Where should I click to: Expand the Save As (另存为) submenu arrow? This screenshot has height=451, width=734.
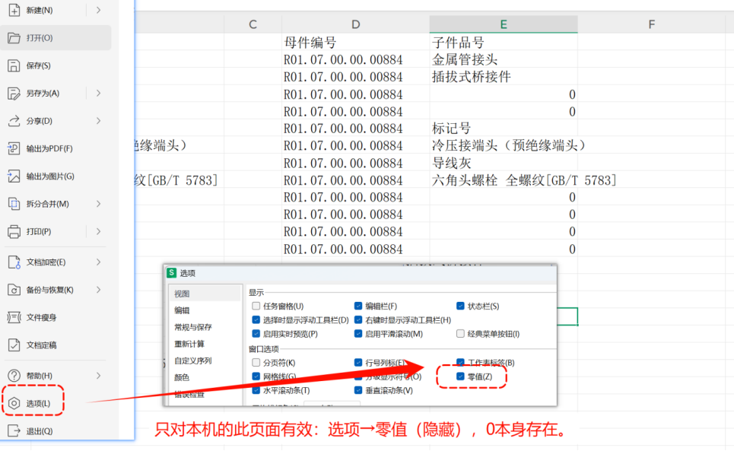point(98,93)
